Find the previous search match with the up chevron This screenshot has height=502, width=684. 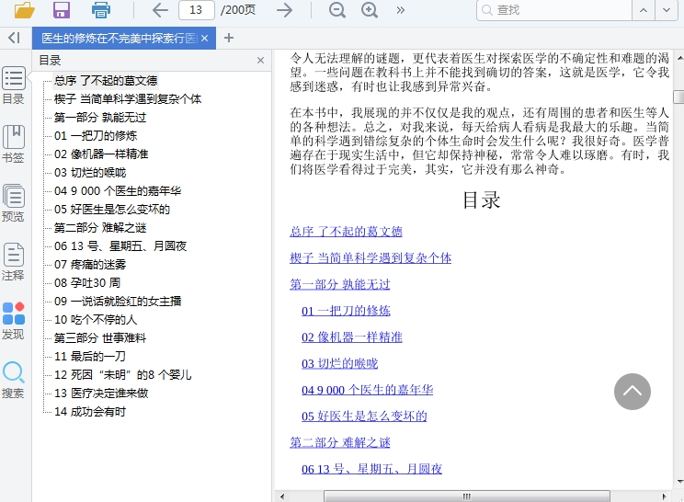click(644, 10)
